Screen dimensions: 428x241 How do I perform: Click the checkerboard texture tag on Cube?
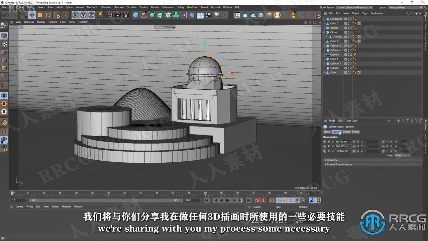359,72
